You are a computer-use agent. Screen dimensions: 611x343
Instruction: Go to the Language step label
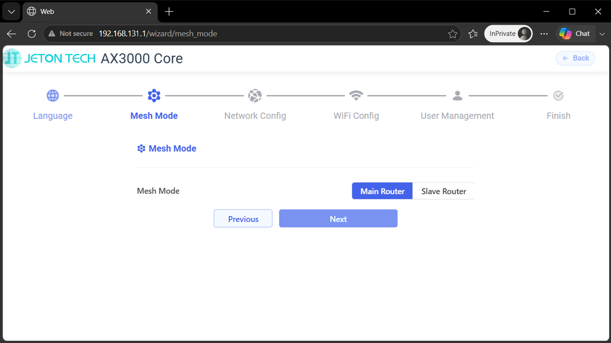tap(52, 115)
